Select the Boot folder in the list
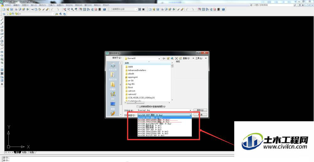Screen dimensions: 314x162 [x=130, y=87]
